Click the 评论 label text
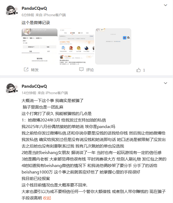Screen dimensions: 173x203 pyautogui.click(x=90, y=70)
